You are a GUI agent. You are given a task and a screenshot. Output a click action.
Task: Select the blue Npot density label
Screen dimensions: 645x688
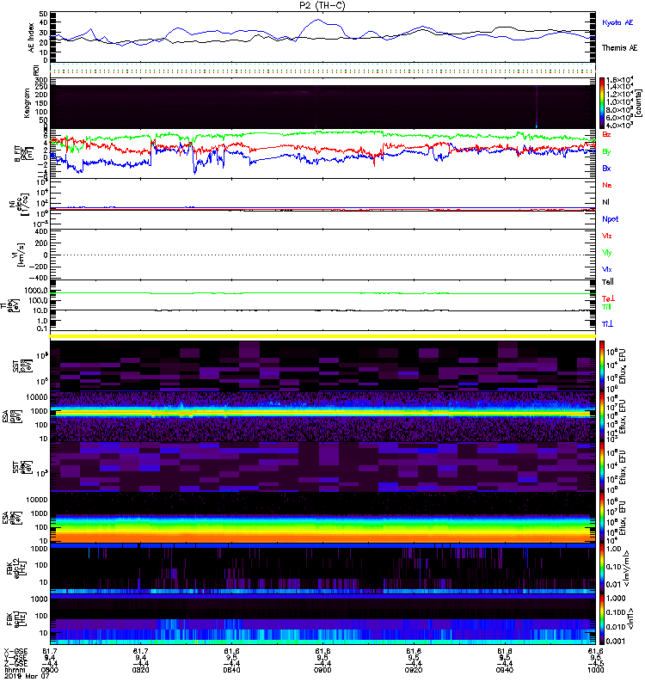(x=610, y=218)
